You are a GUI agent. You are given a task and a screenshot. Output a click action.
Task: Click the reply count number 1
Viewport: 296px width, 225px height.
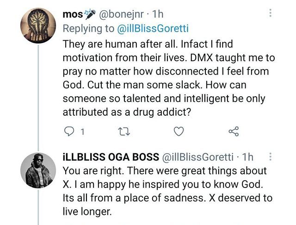pos(82,132)
